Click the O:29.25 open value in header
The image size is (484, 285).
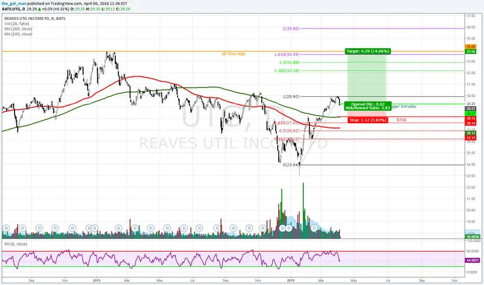click(77, 9)
